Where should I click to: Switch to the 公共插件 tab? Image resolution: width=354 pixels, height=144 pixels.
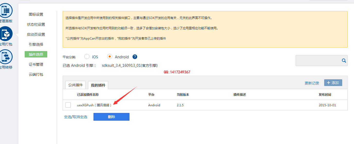pyautogui.click(x=76, y=85)
